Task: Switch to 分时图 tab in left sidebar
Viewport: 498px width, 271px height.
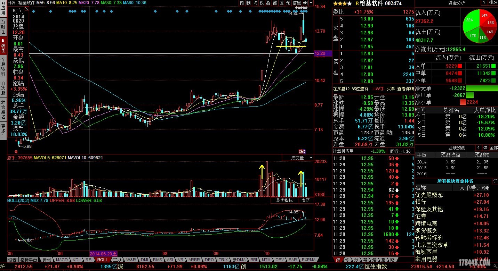Action: tap(3, 26)
